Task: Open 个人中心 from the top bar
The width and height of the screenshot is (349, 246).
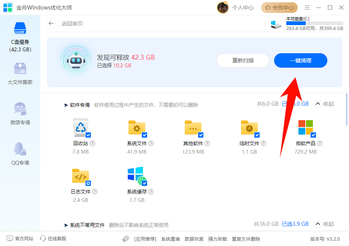Action: pos(243,7)
